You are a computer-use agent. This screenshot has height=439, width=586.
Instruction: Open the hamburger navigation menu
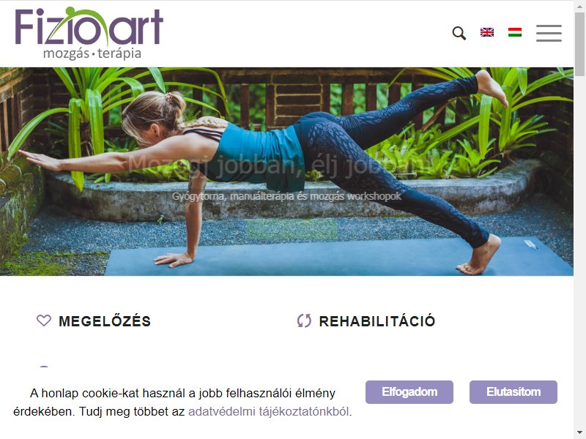click(549, 33)
